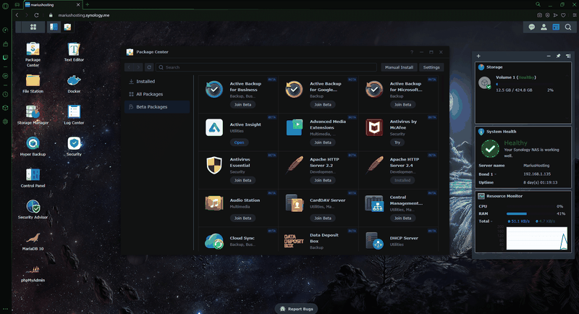Launch Hyper Backup desktop icon
This screenshot has width=579, height=314.
point(33,146)
